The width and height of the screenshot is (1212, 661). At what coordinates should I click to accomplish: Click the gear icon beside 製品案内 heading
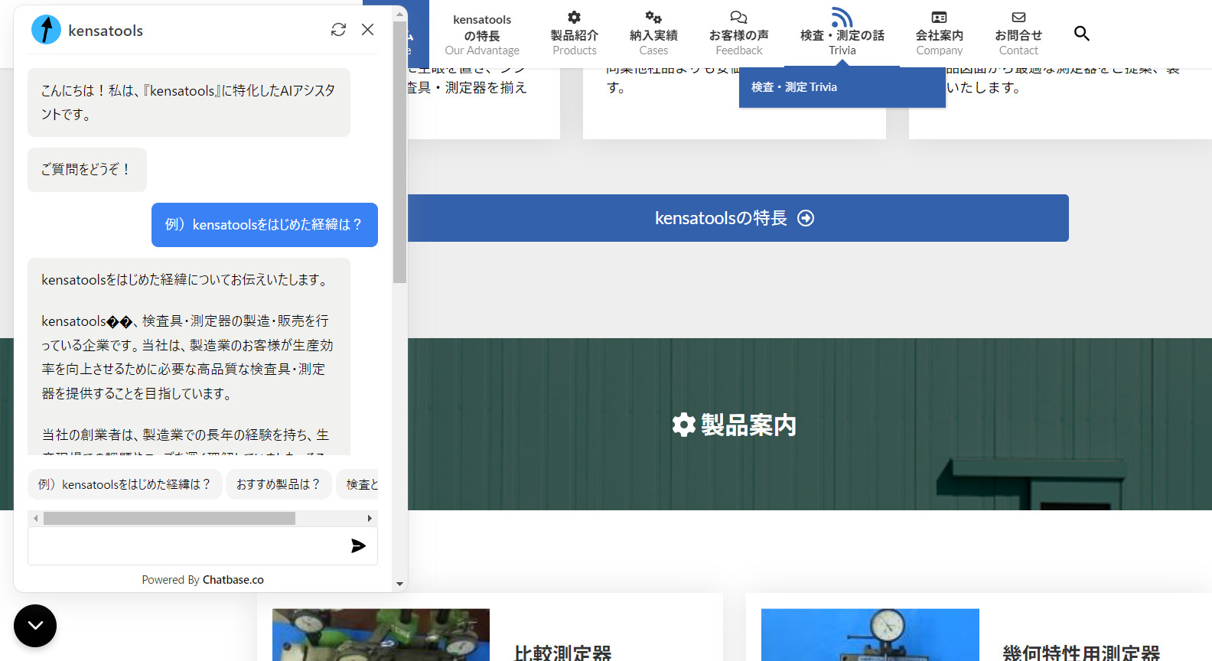(683, 425)
